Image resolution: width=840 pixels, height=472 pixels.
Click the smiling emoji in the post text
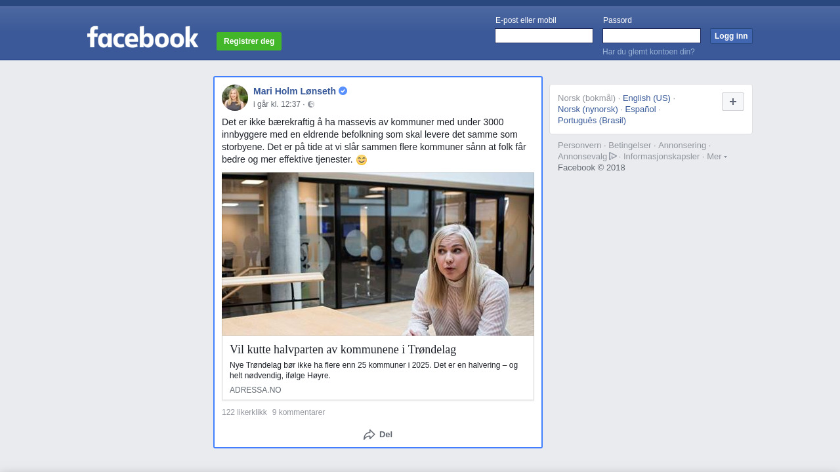[x=362, y=160]
